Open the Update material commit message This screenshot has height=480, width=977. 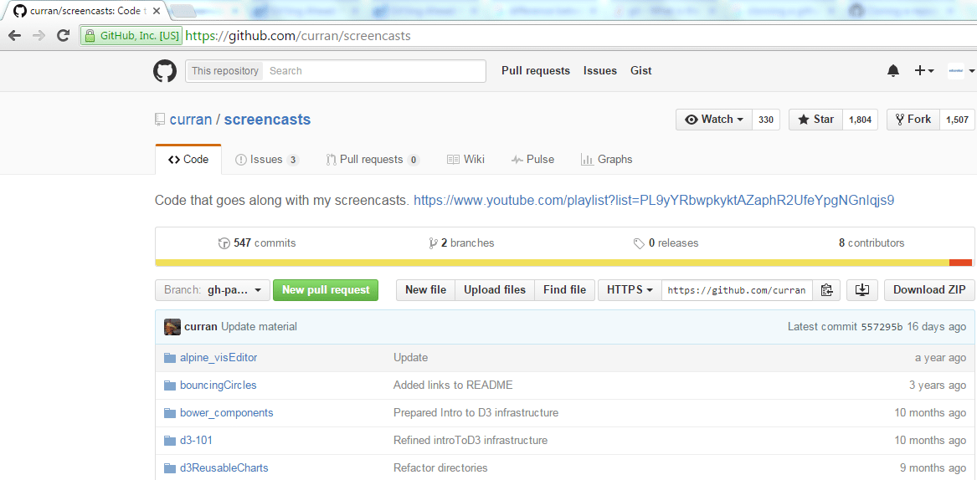(259, 327)
